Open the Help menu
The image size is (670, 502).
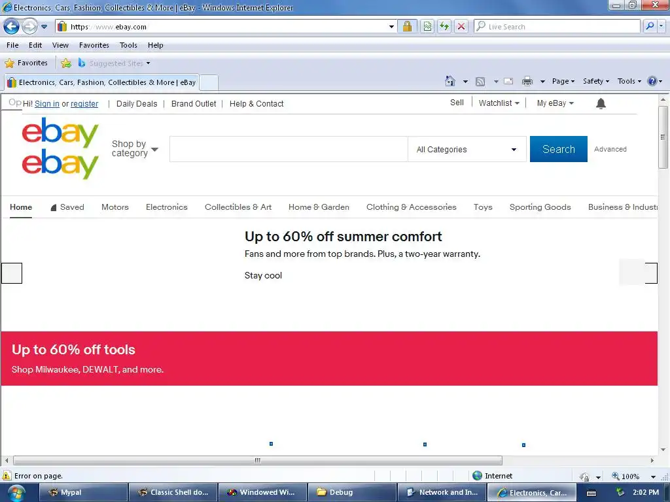point(156,45)
